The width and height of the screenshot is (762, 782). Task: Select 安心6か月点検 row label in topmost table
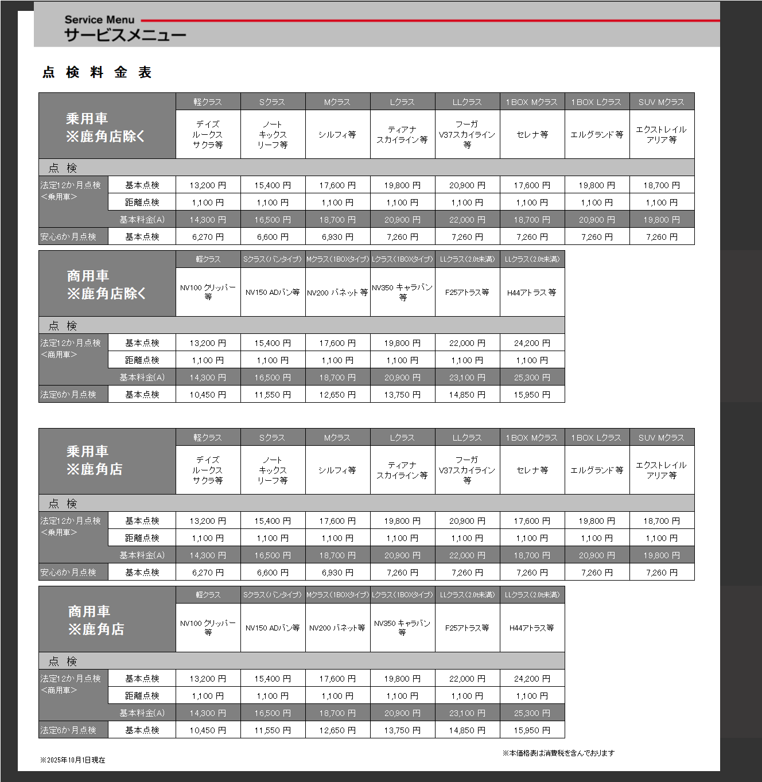(68, 236)
